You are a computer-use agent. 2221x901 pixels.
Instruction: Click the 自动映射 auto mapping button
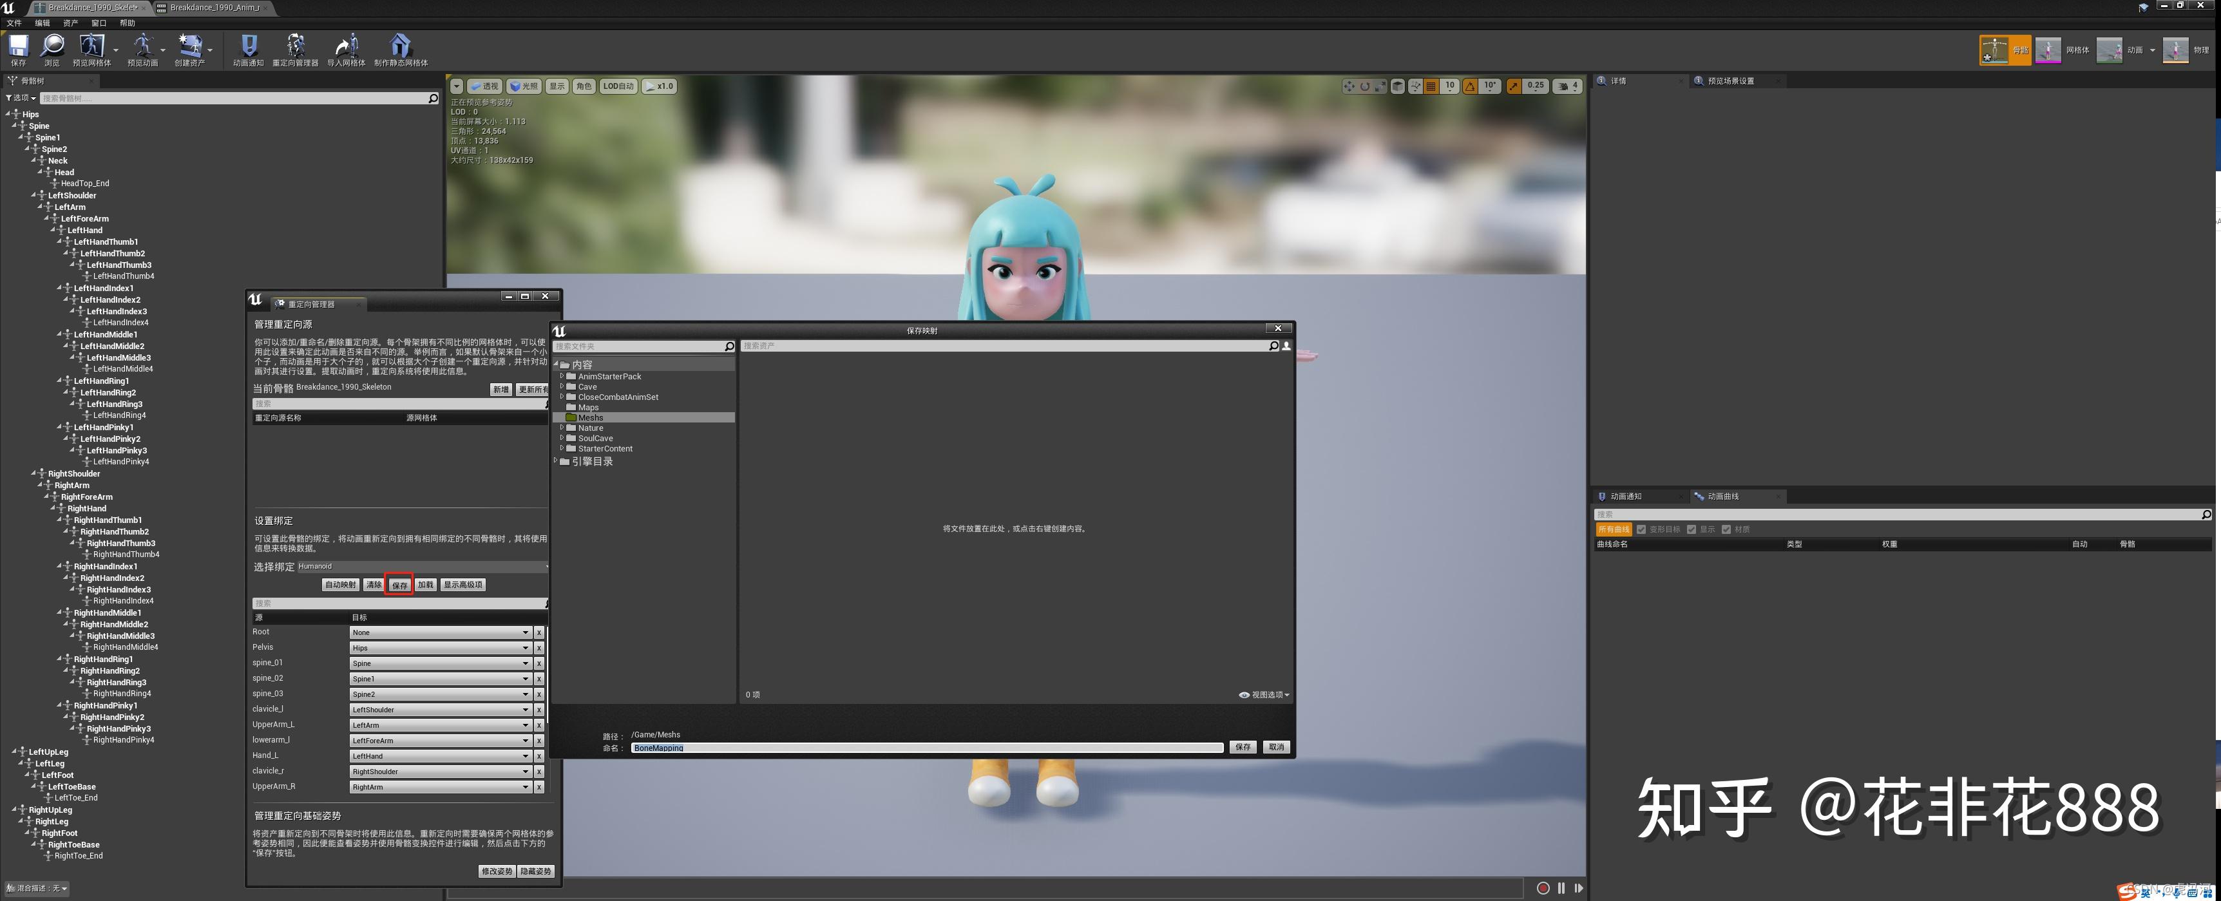point(339,585)
